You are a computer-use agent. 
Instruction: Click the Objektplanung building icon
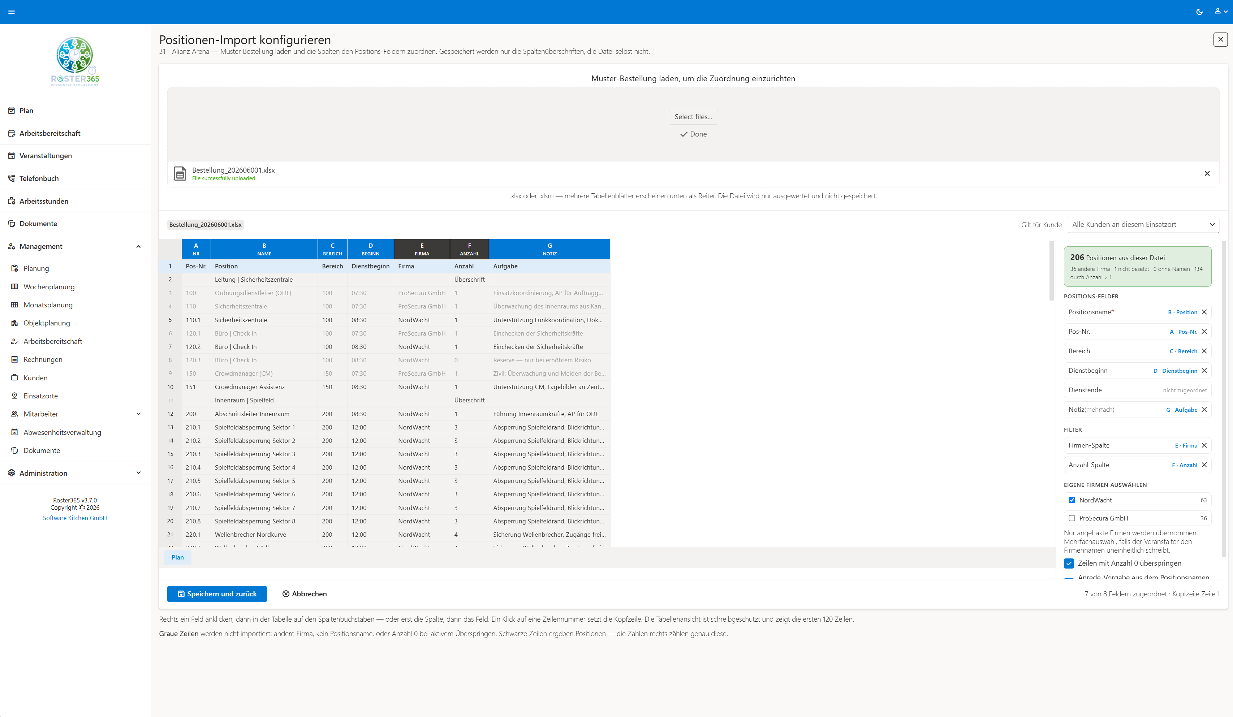[15, 323]
